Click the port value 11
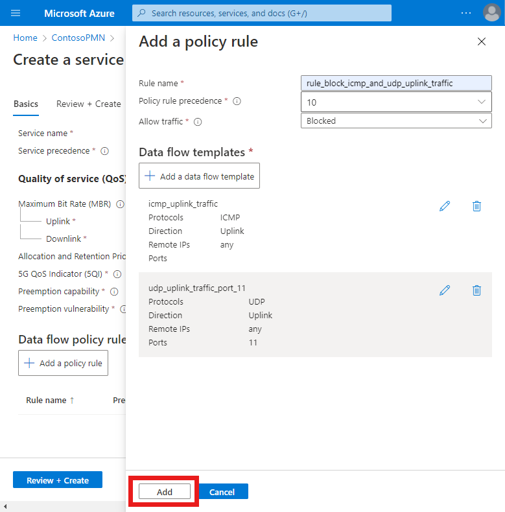 coord(253,343)
